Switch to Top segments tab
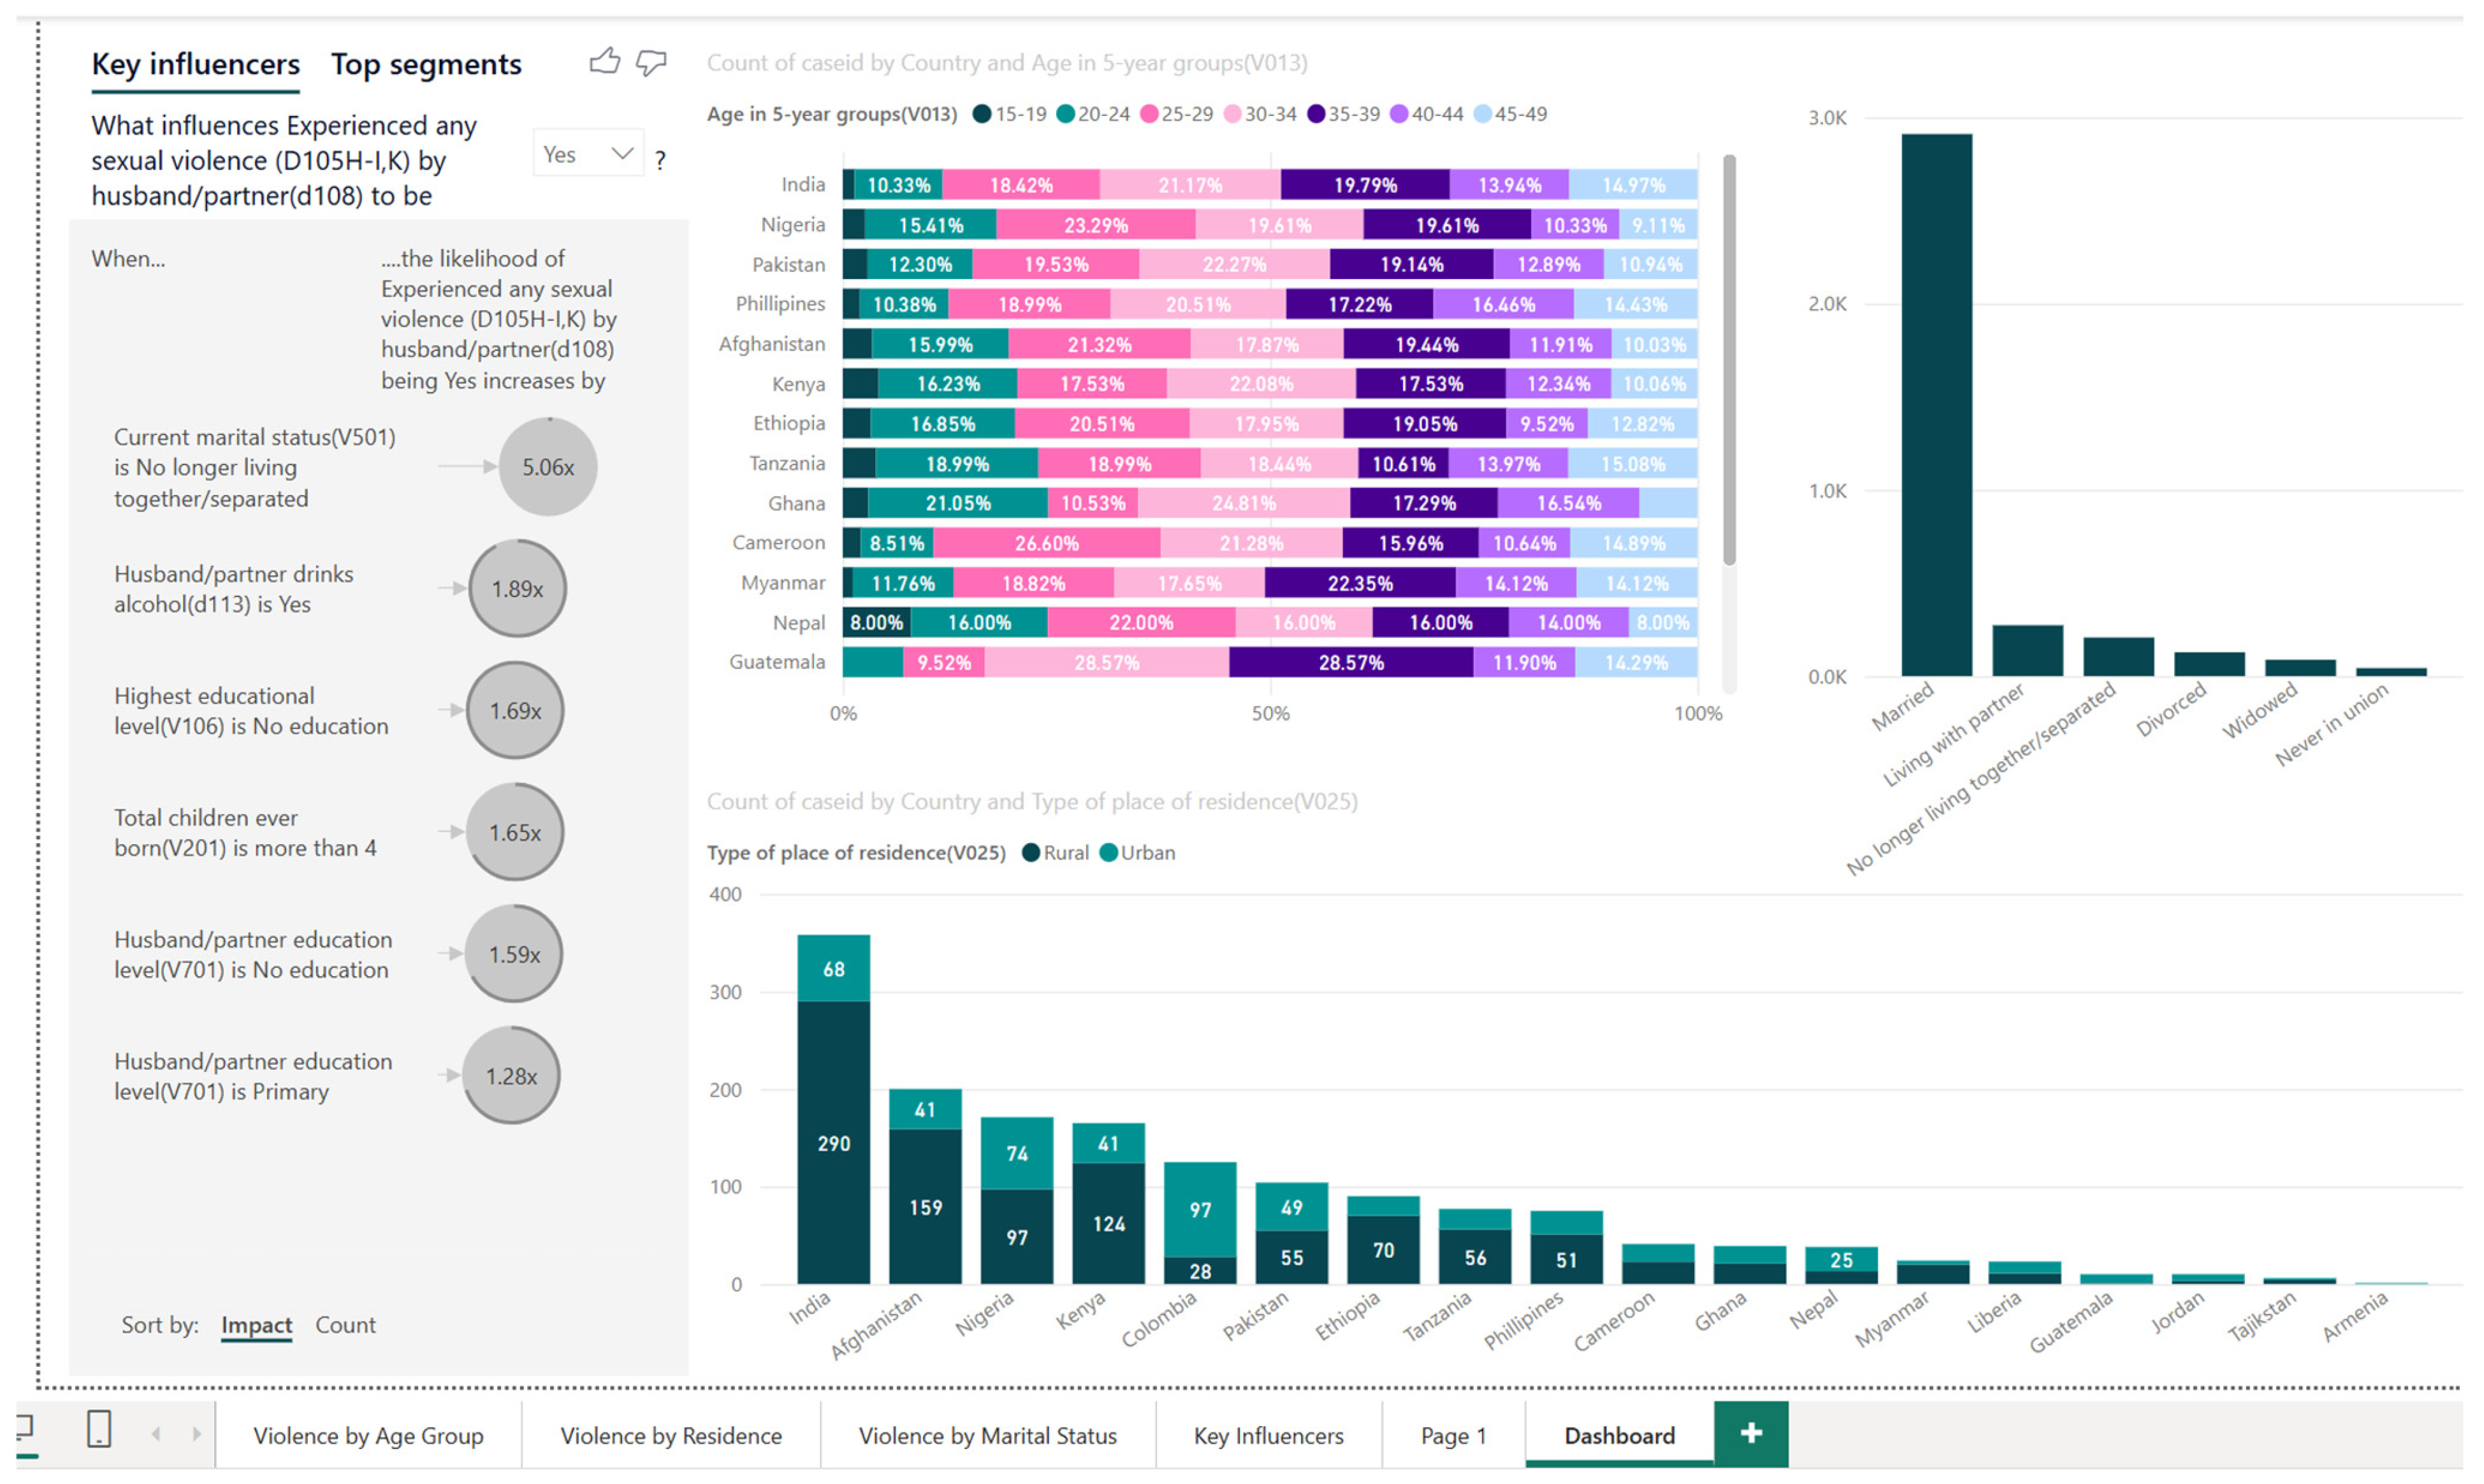 426,64
